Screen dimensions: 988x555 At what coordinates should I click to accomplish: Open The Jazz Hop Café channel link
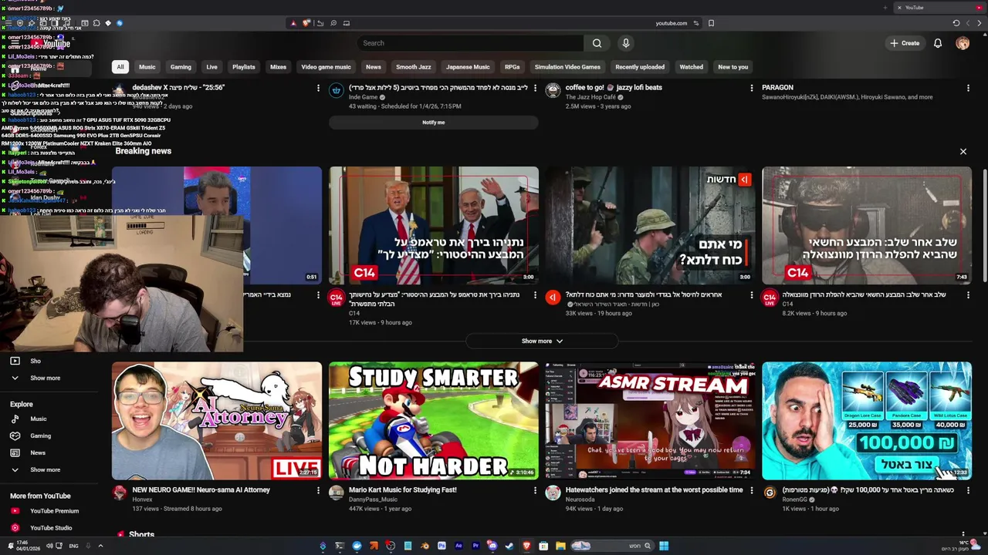click(x=590, y=97)
